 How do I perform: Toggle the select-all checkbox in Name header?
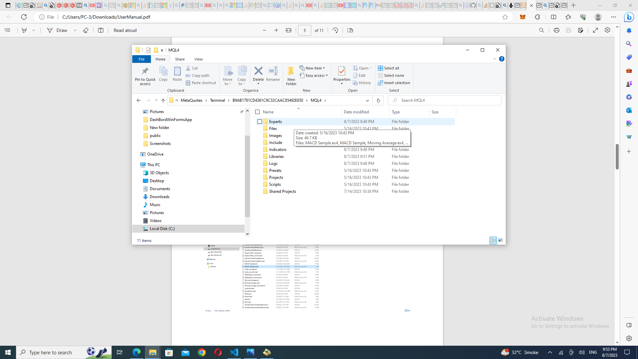[x=257, y=112]
